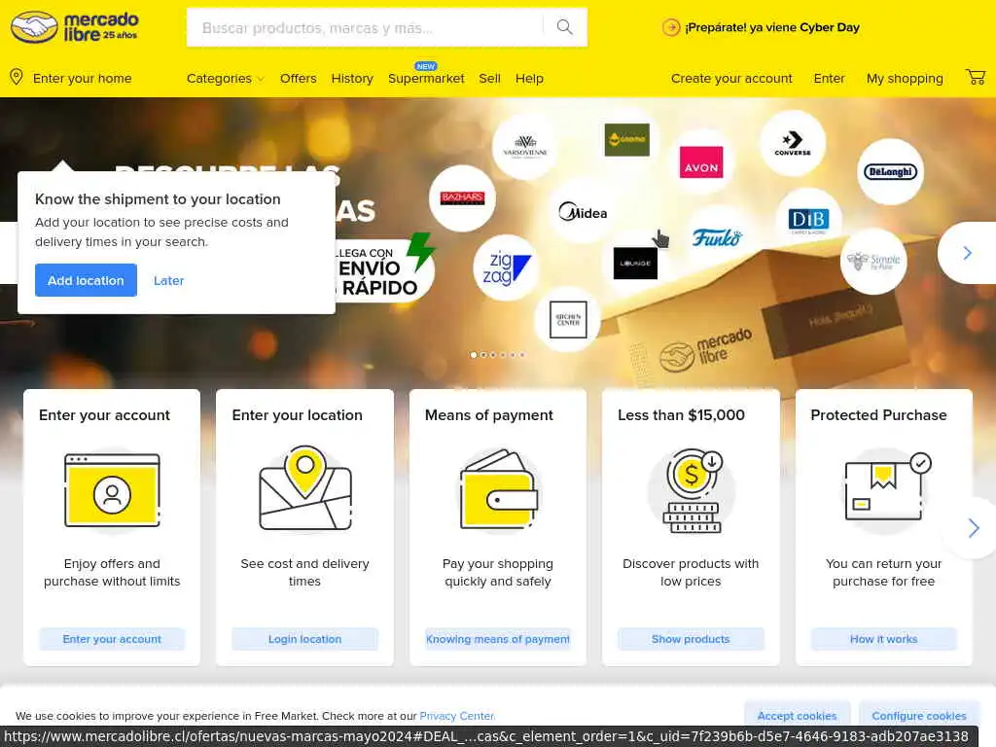The image size is (996, 747).
Task: Open the Sell menu item
Action: (490, 78)
